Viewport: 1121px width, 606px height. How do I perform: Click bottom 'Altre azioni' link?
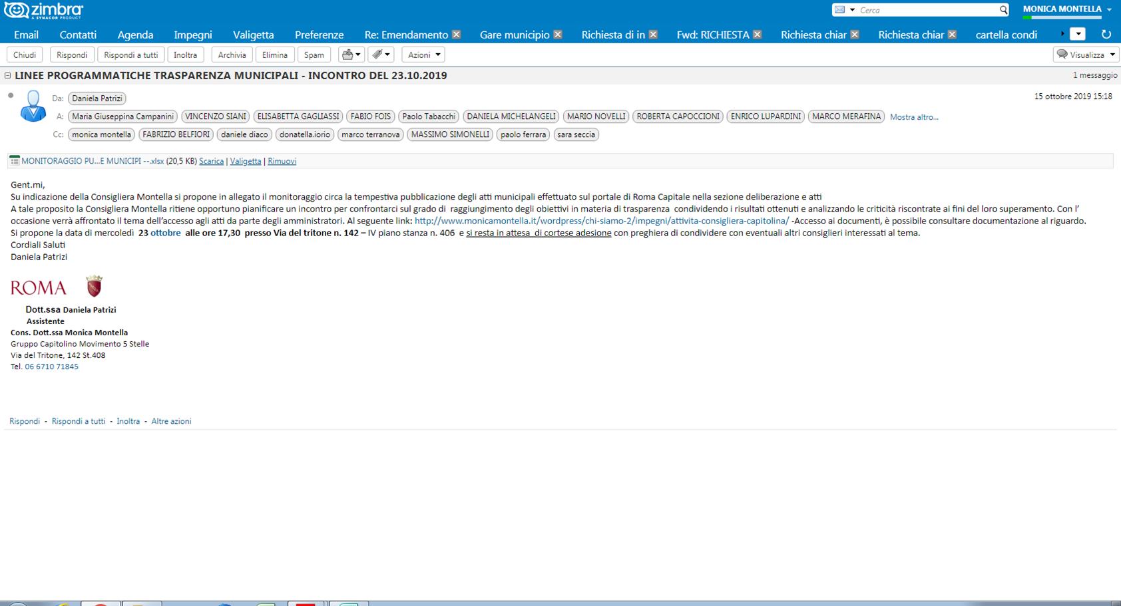pos(171,421)
